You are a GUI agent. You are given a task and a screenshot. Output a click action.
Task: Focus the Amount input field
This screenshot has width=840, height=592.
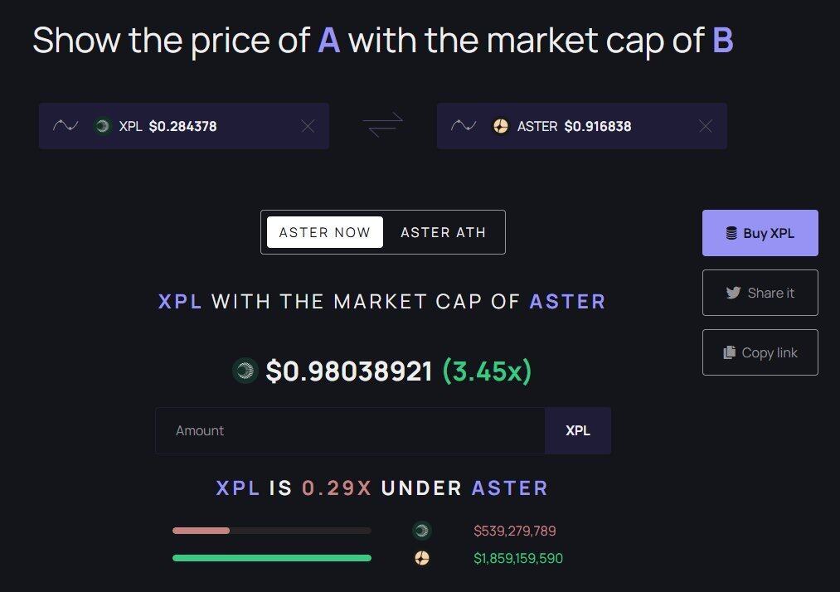[350, 430]
